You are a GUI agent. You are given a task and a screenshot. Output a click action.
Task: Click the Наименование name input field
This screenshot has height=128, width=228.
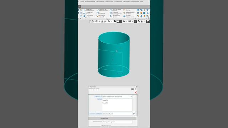pyautogui.click(x=117, y=122)
